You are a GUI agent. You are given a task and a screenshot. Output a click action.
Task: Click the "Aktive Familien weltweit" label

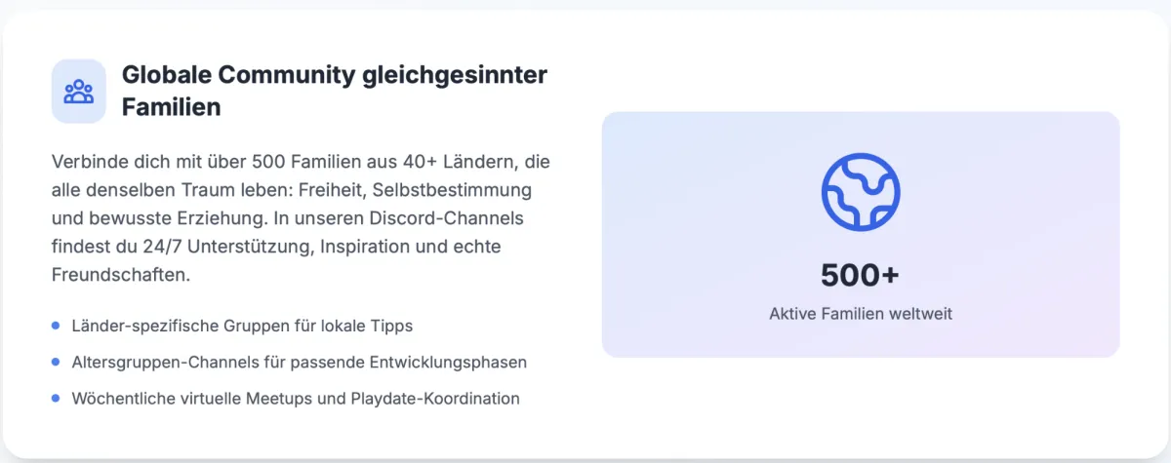coord(860,314)
